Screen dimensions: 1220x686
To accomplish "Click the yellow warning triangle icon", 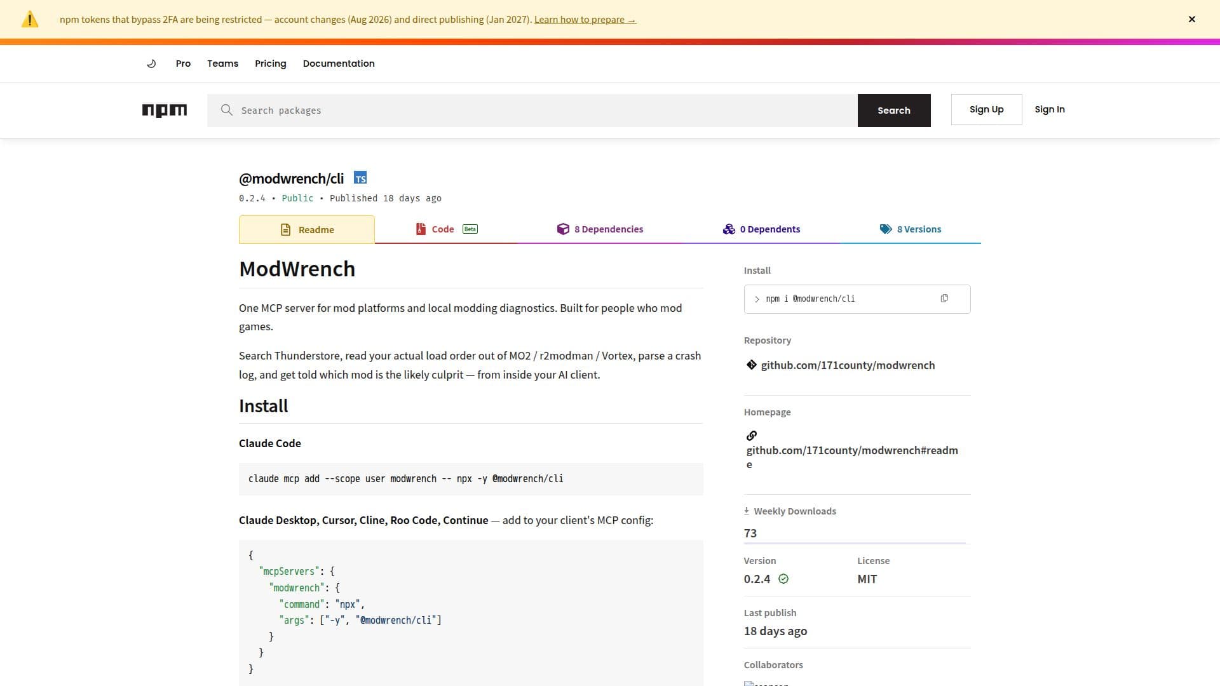I will tap(30, 20).
